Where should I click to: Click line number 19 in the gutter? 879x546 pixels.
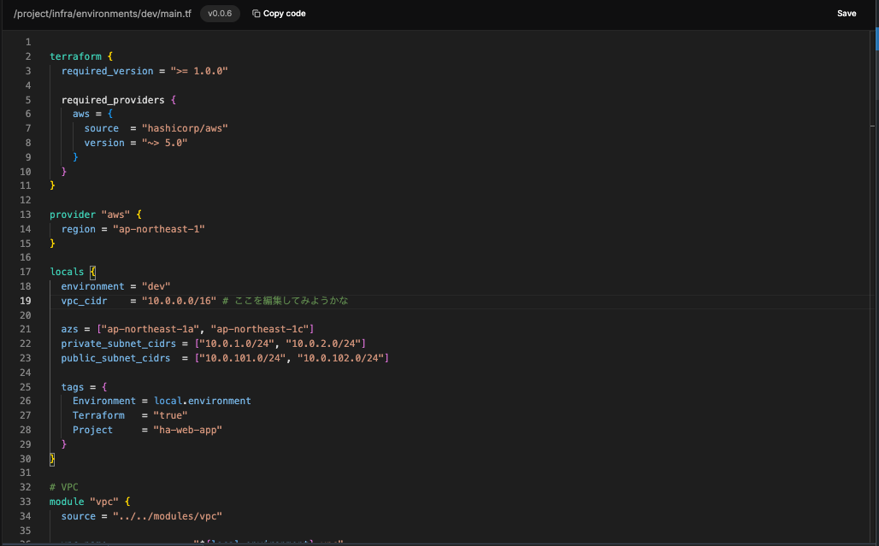(x=26, y=301)
